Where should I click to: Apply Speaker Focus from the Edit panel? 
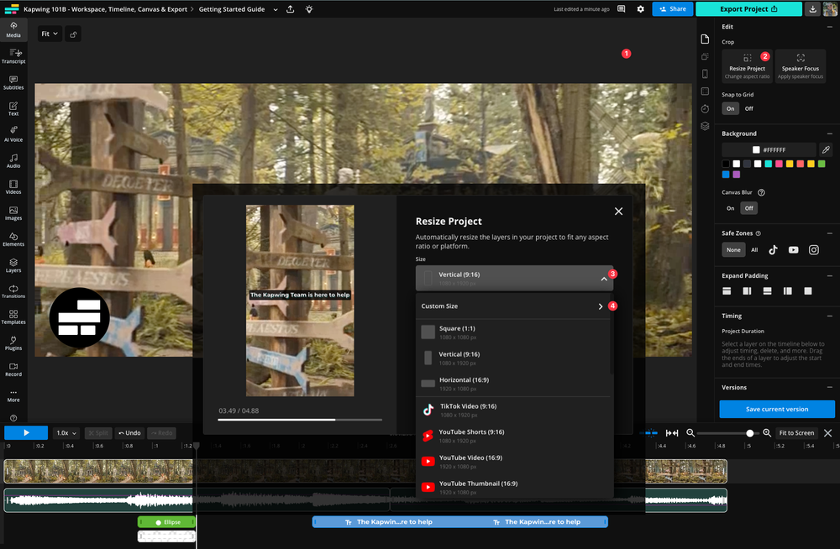pyautogui.click(x=800, y=65)
